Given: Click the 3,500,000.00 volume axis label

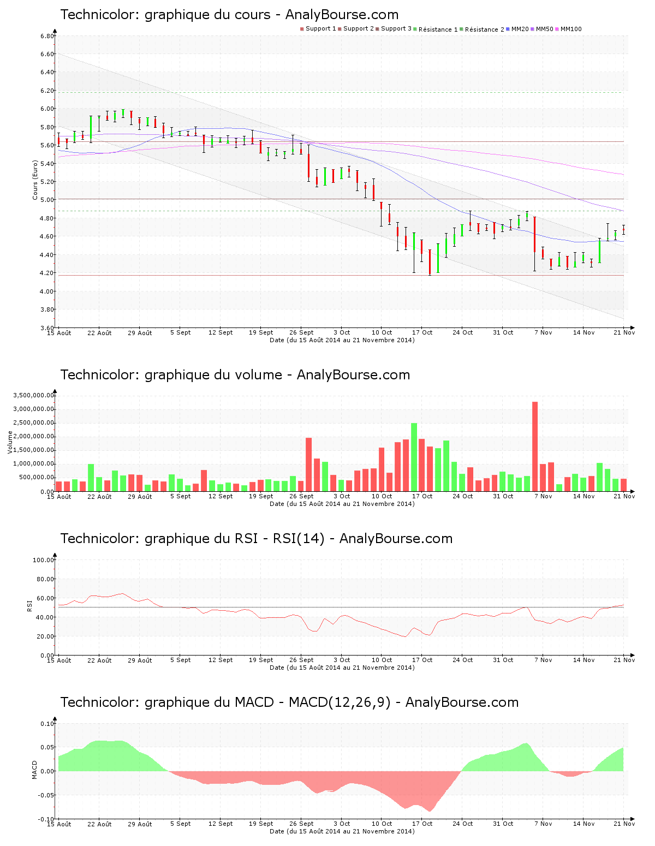Looking at the screenshot, I should pos(33,395).
